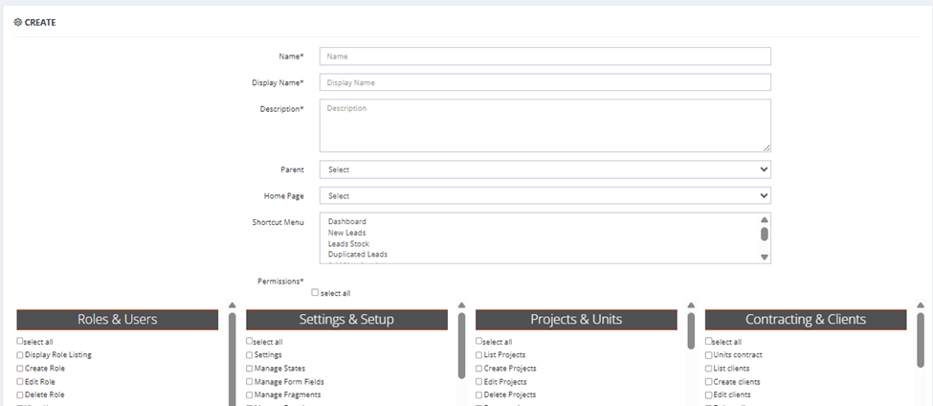
Task: Click the Shortcut Menu scrollbar thumb
Action: point(765,234)
